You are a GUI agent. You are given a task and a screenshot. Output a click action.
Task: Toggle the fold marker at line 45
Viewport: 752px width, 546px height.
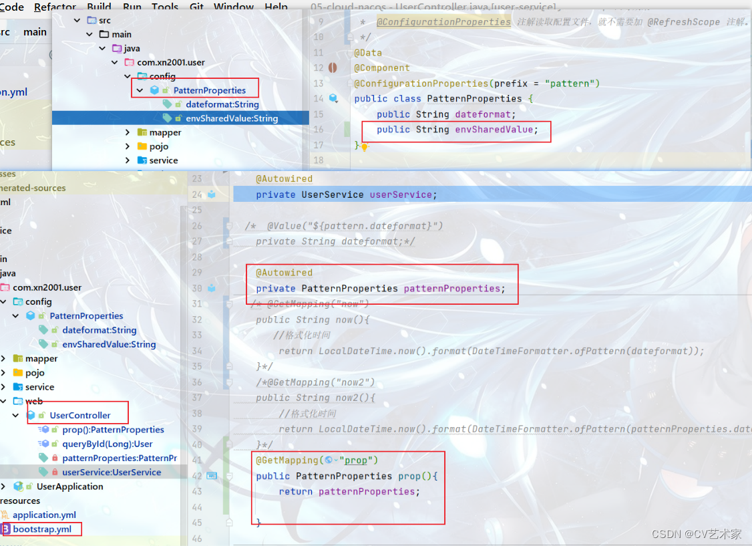229,522
